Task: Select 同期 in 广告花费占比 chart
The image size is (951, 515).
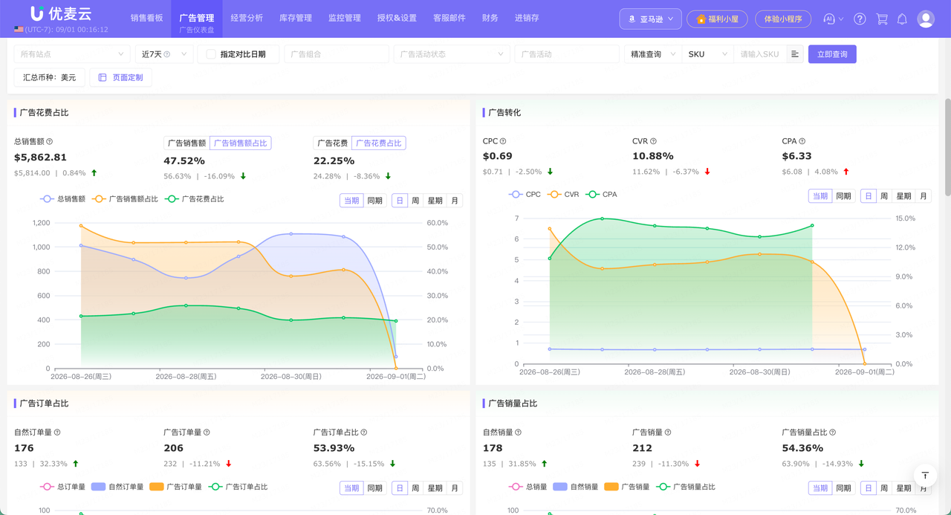Action: point(374,201)
